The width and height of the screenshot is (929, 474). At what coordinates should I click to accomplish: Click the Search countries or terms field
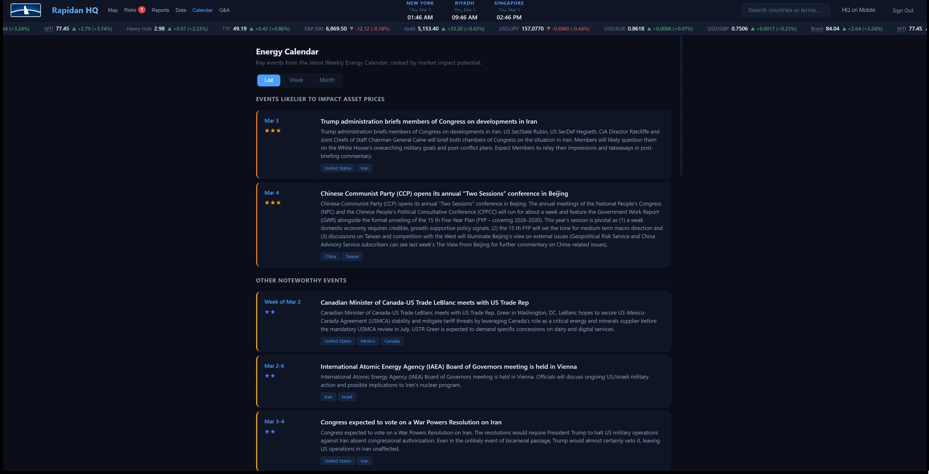click(786, 10)
